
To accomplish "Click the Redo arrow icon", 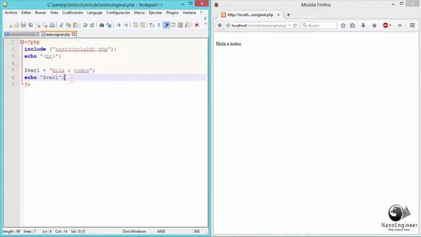I will click(92, 25).
